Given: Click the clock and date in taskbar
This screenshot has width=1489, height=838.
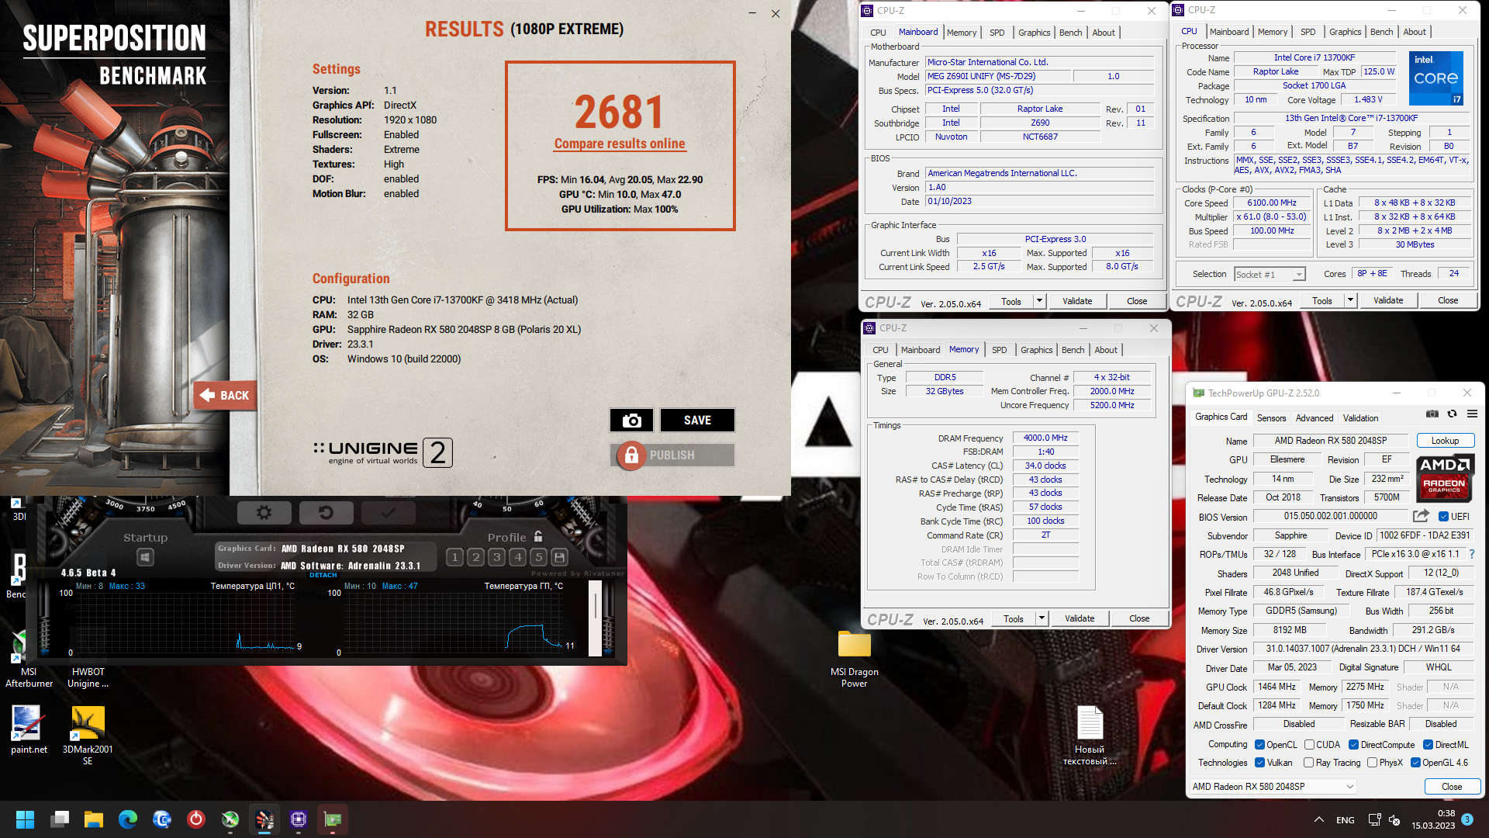Looking at the screenshot, I should click(1433, 819).
